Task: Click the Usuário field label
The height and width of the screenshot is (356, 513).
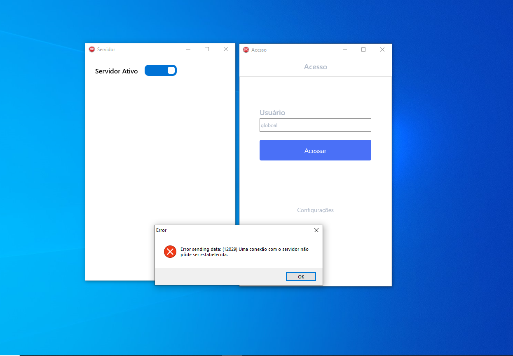Action: (x=272, y=113)
